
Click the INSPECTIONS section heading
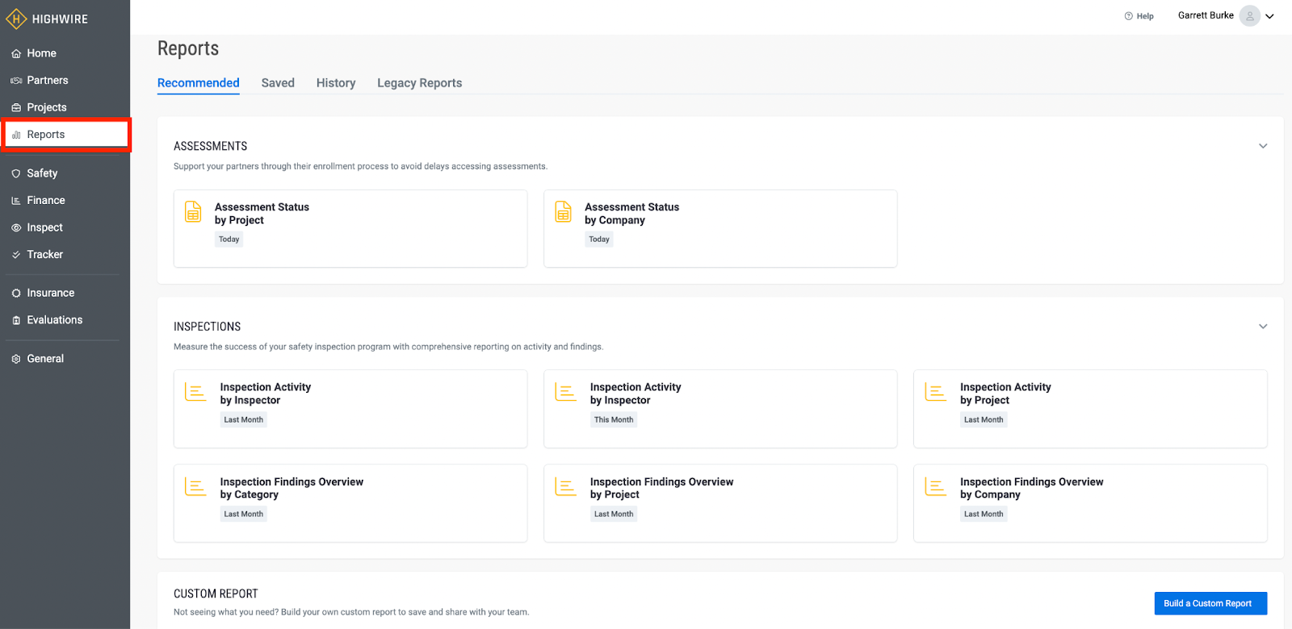208,327
